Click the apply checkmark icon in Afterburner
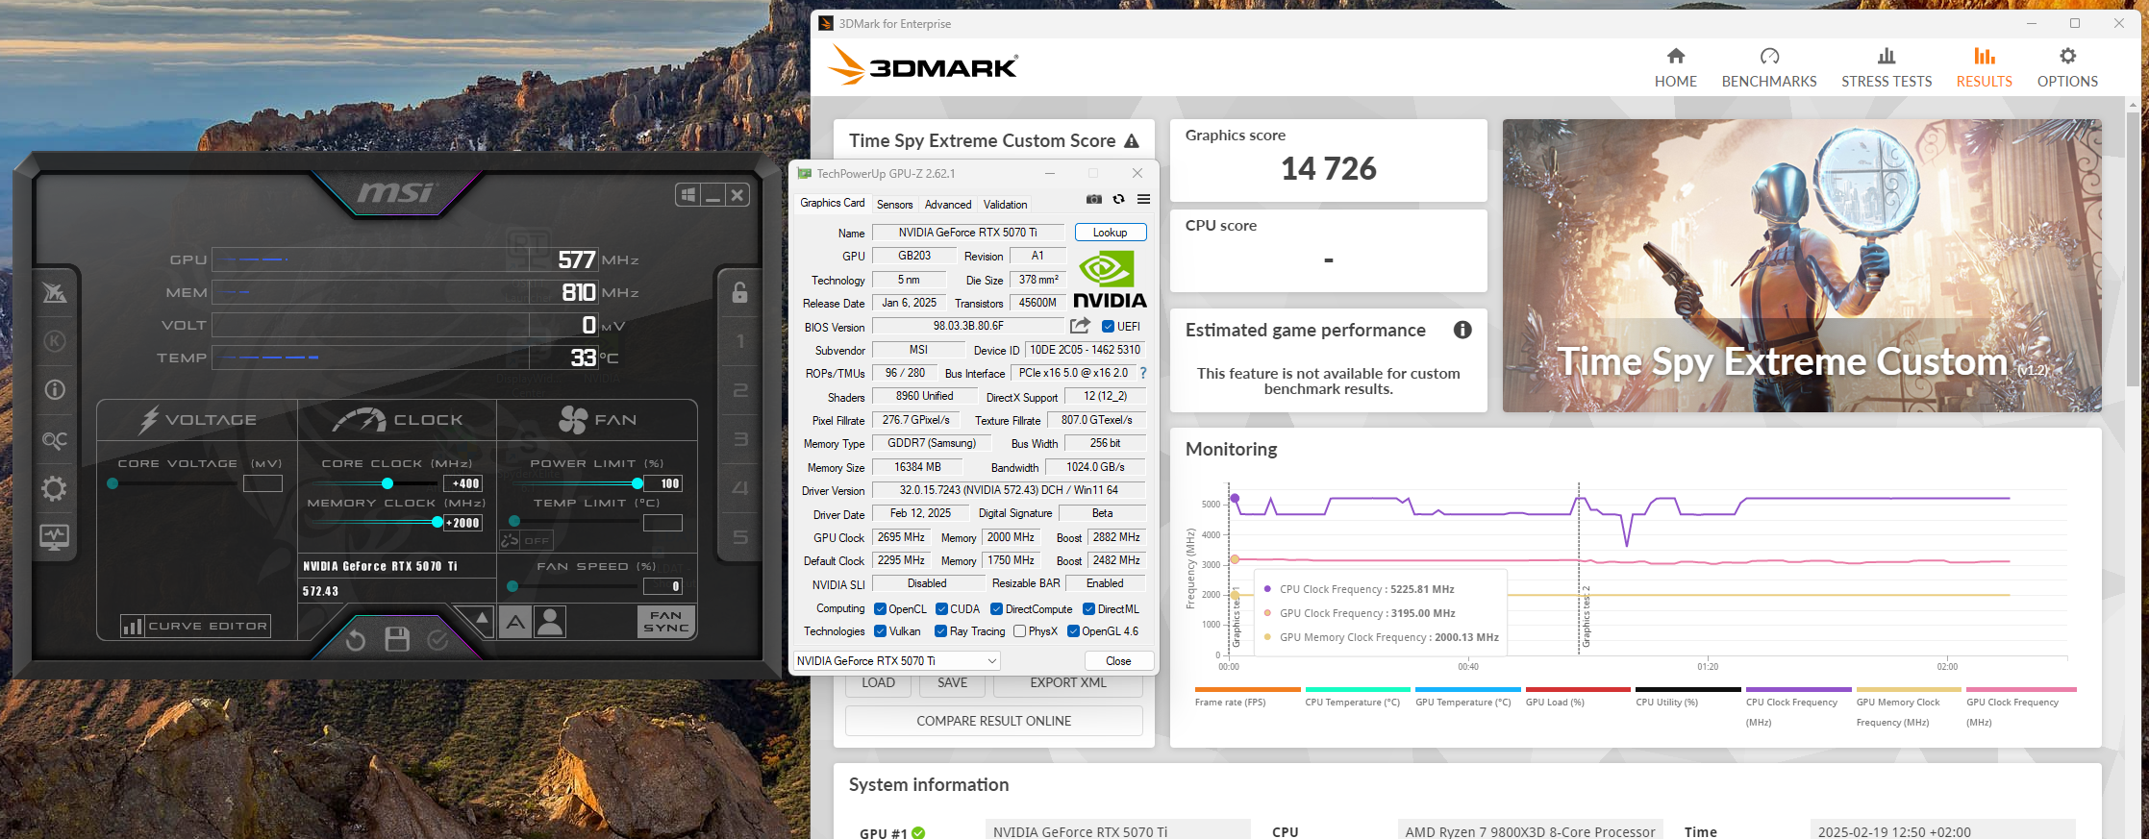The height and width of the screenshot is (839, 2149). click(438, 640)
